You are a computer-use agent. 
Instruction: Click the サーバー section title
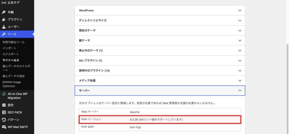[84, 91]
